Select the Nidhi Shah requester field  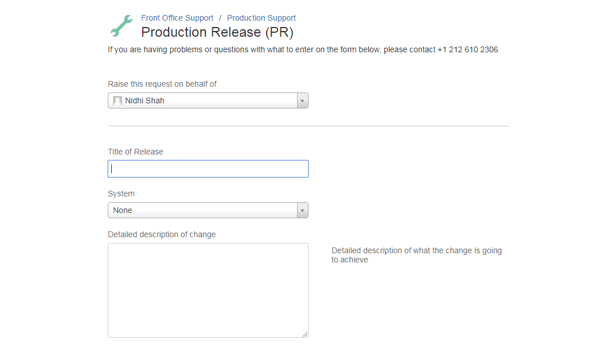[x=208, y=101]
